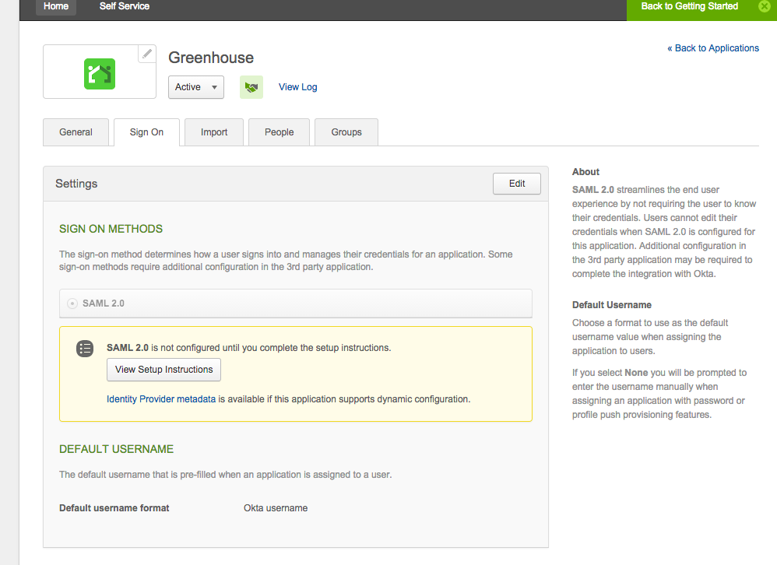Click the Settings Edit button
The height and width of the screenshot is (565, 777).
click(x=517, y=184)
